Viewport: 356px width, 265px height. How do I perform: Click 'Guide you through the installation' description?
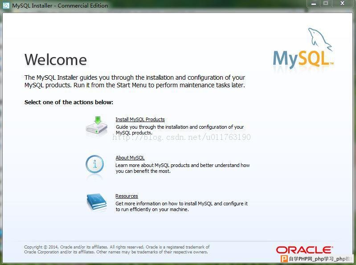[x=180, y=130]
